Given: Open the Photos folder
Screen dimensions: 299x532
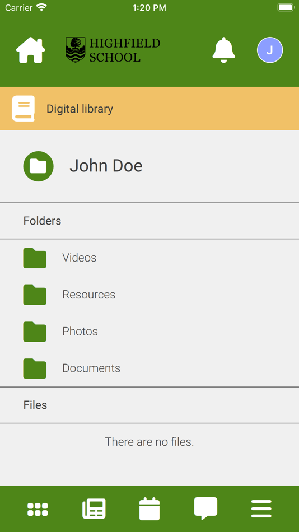Looking at the screenshot, I should click(149, 332).
